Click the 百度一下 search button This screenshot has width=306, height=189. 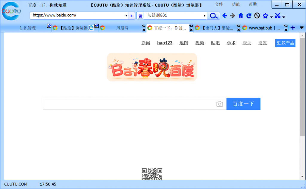[x=243, y=104]
